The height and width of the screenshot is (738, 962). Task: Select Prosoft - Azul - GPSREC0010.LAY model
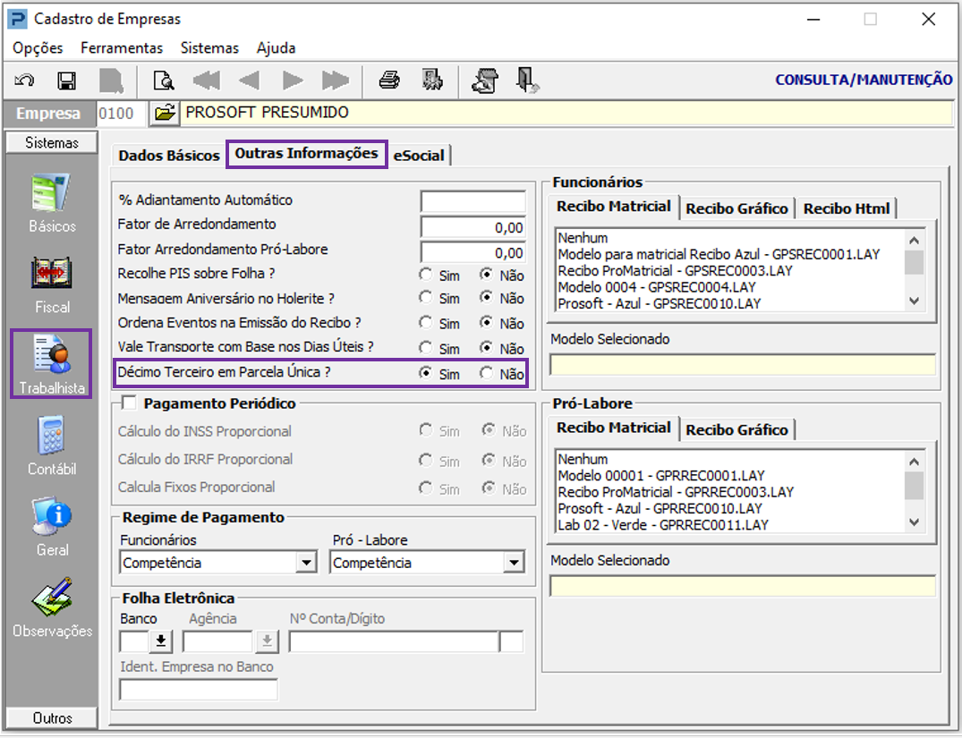coord(659,303)
